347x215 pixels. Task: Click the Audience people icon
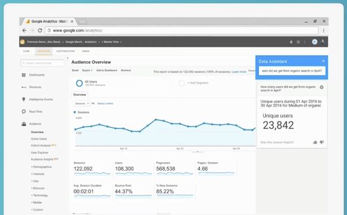click(x=24, y=124)
